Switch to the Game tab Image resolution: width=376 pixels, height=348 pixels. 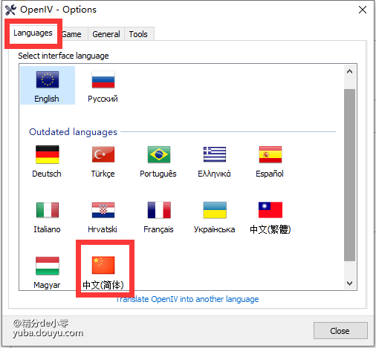(x=71, y=34)
